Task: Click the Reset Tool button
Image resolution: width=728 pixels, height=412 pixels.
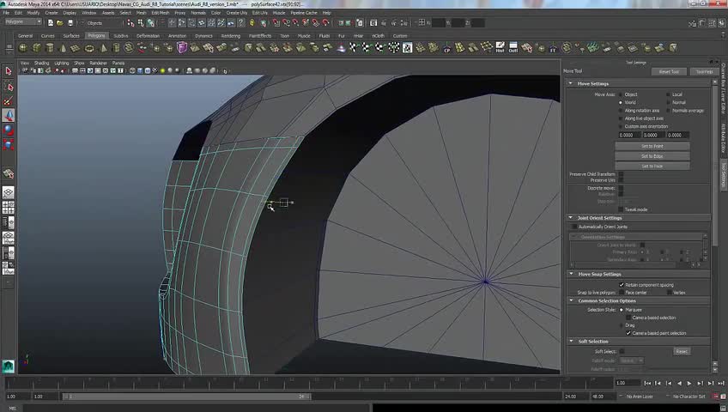Action: coord(669,72)
